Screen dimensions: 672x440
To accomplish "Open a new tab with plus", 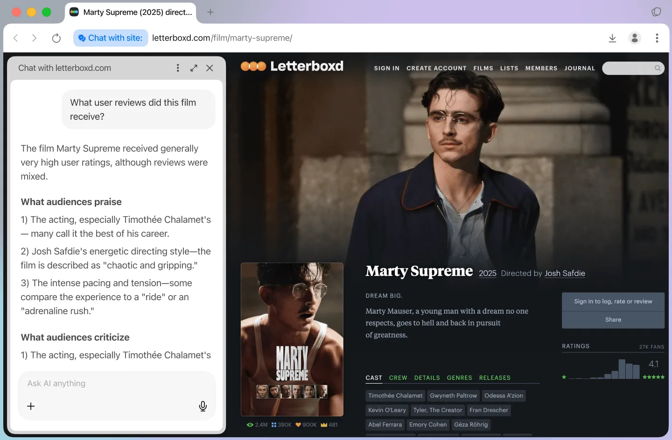I will coord(210,12).
